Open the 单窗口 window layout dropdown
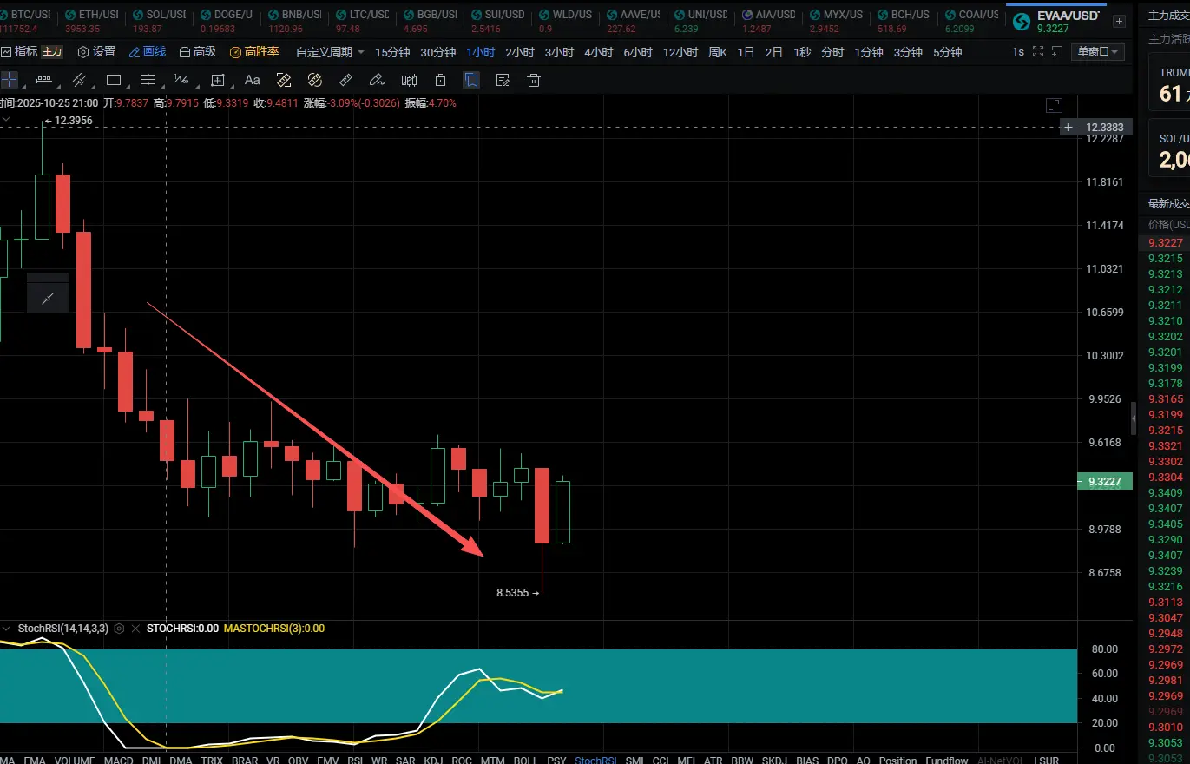The image size is (1190, 764). (x=1099, y=52)
